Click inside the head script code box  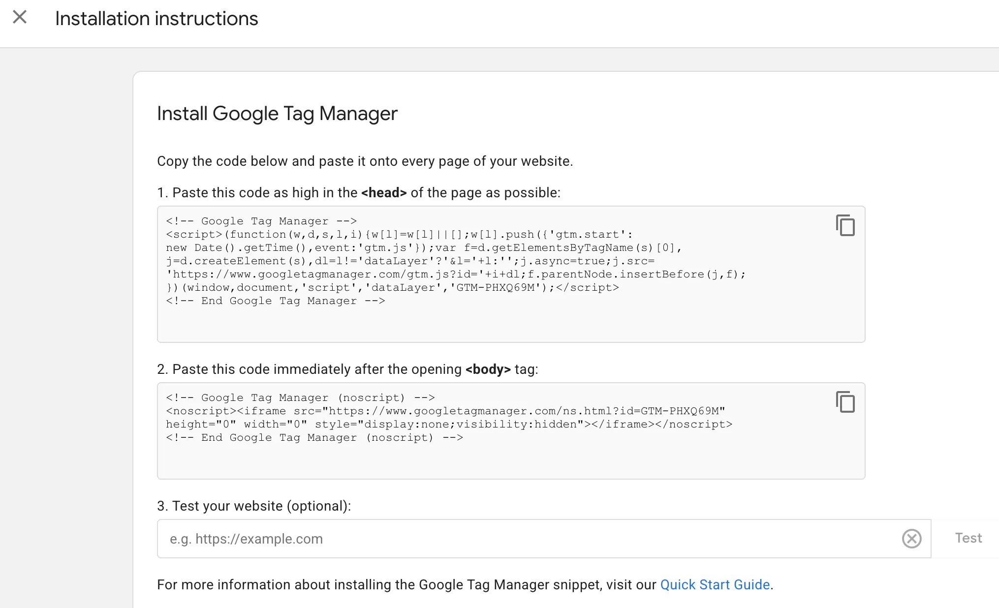coord(511,274)
